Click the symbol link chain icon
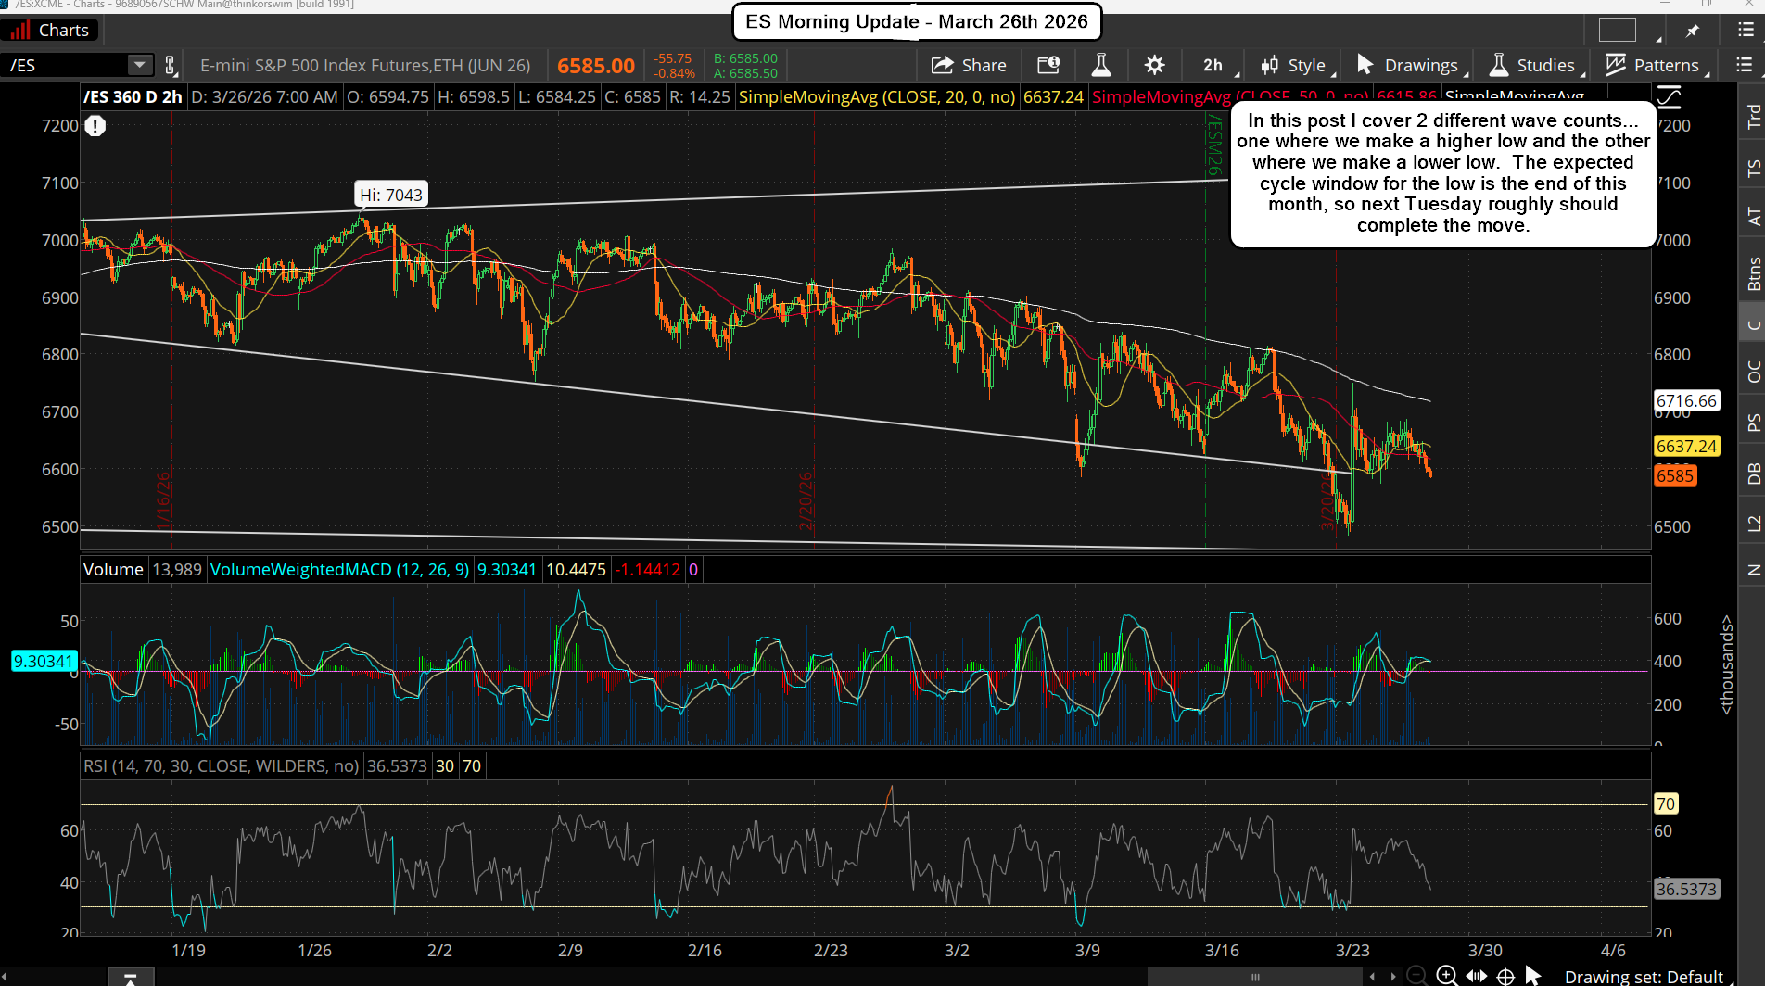The height and width of the screenshot is (986, 1765). point(171,65)
